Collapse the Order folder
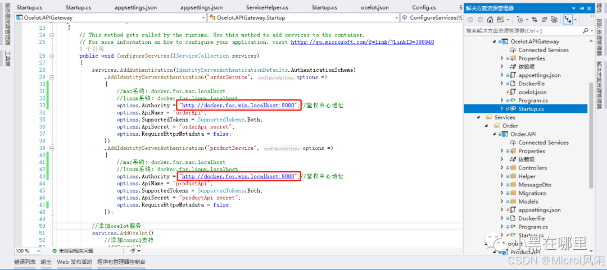 click(x=487, y=126)
